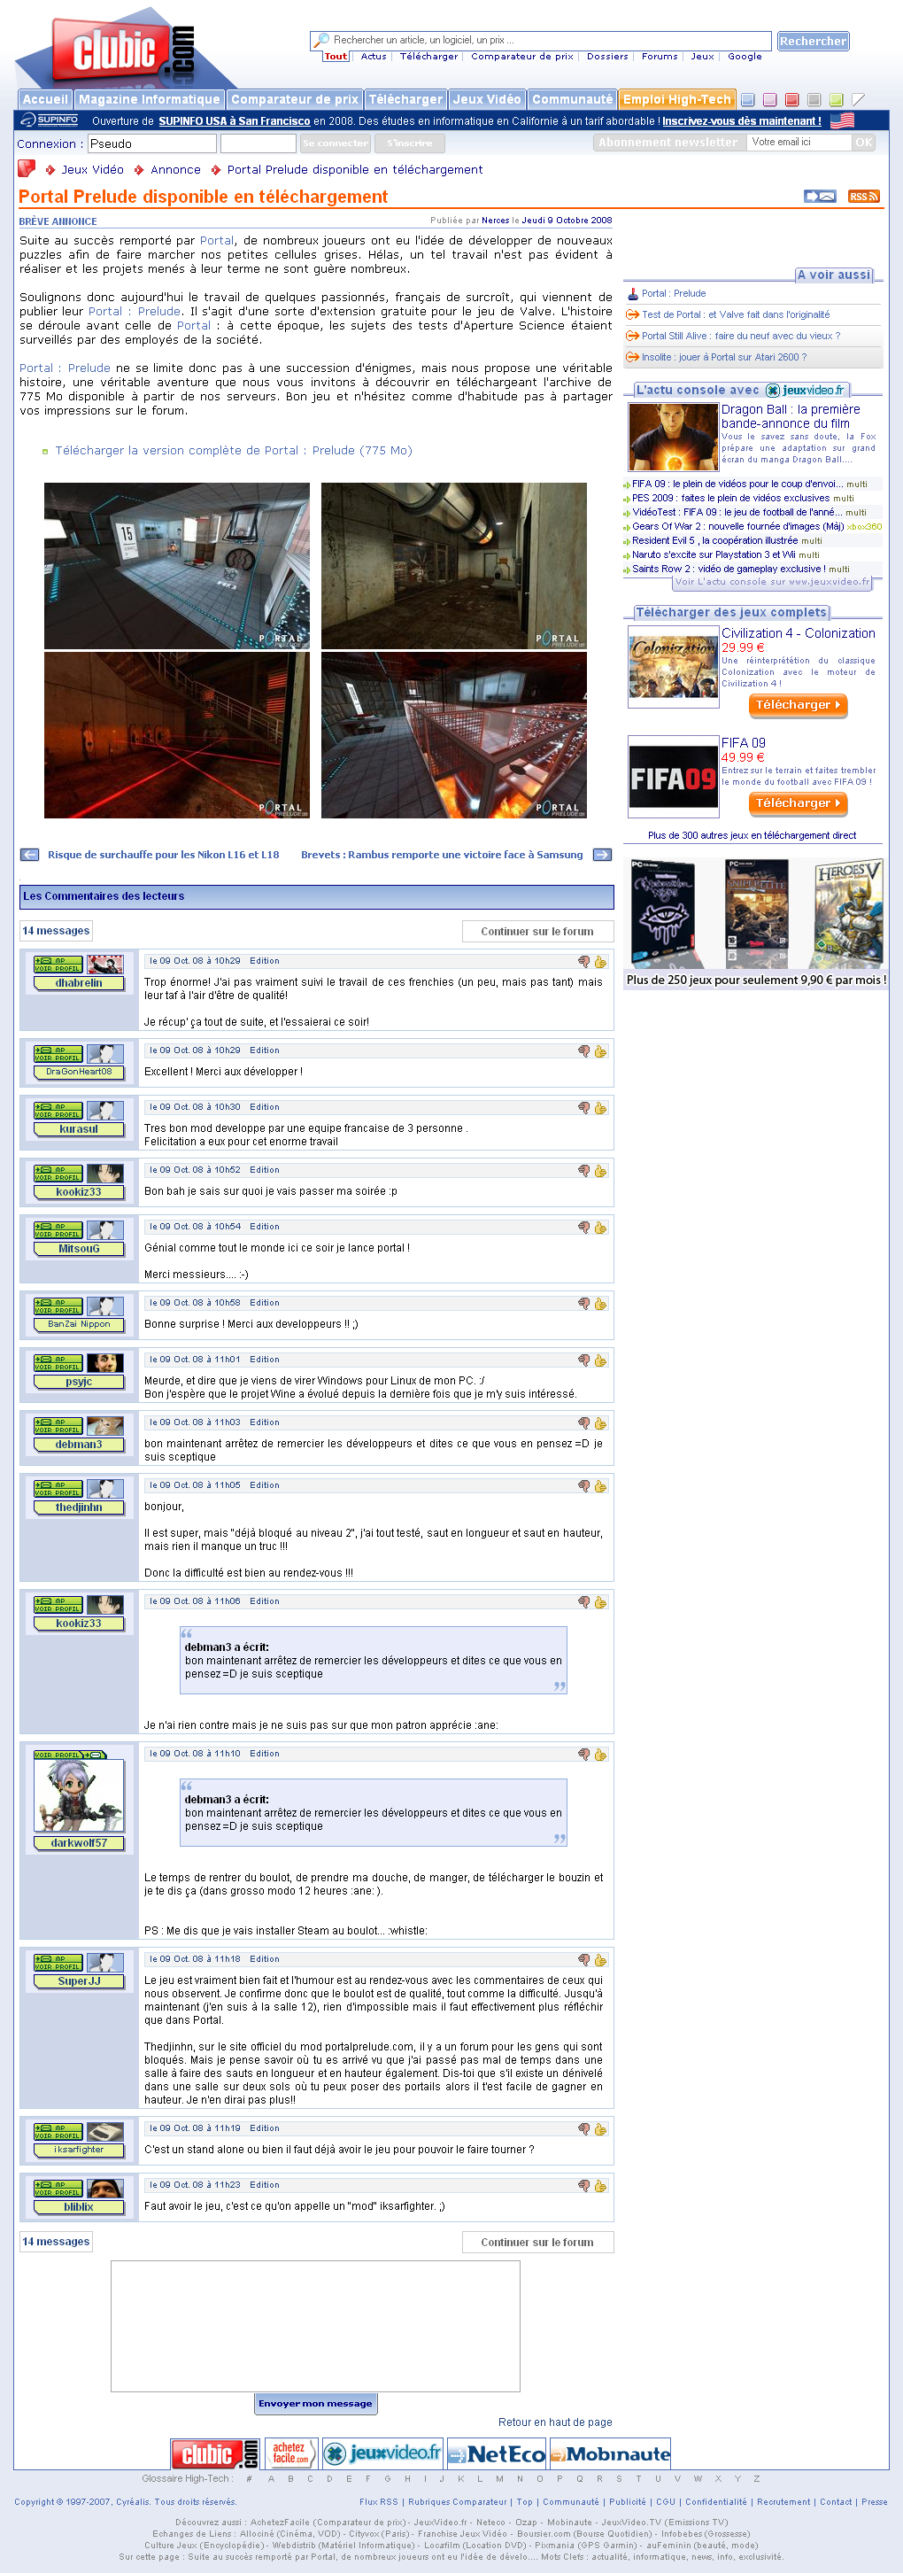Click the Pseudo login field
Image resolution: width=903 pixels, height=2573 pixels.
(150, 143)
